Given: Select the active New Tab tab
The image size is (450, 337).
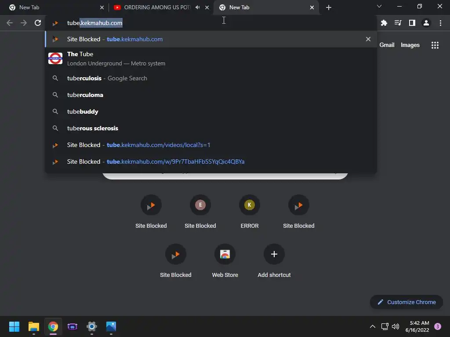Looking at the screenshot, I should point(266,7).
